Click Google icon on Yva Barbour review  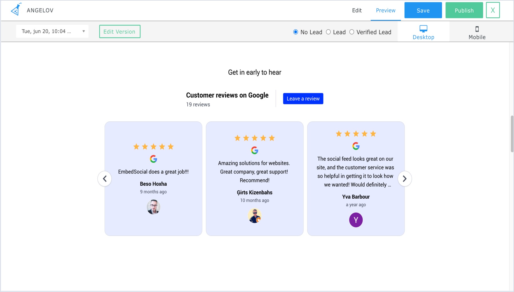point(356,146)
